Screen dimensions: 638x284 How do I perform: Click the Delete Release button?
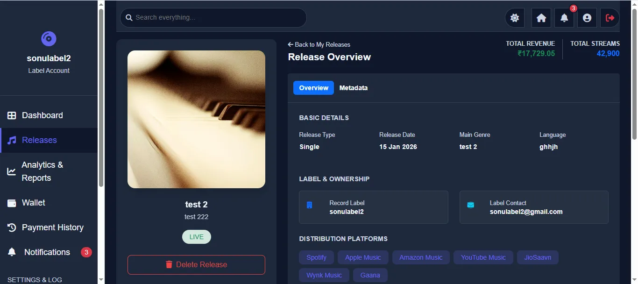coord(196,264)
